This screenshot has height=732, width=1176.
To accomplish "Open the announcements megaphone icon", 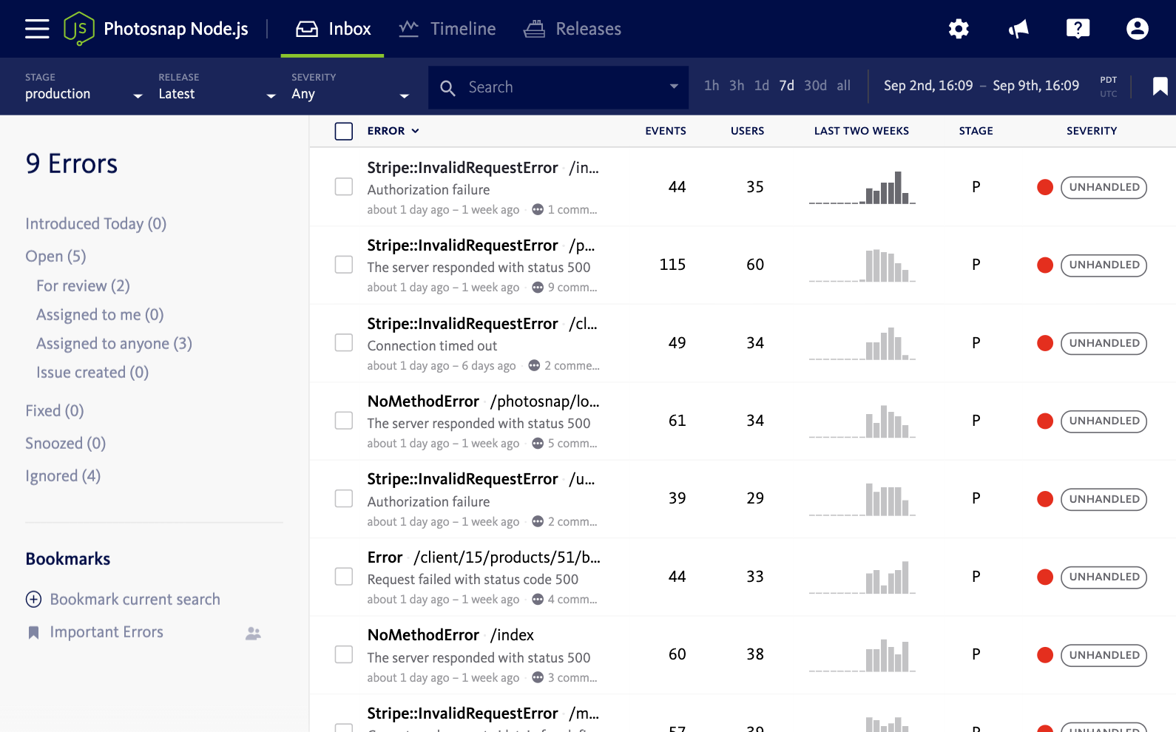I will 1018,29.
